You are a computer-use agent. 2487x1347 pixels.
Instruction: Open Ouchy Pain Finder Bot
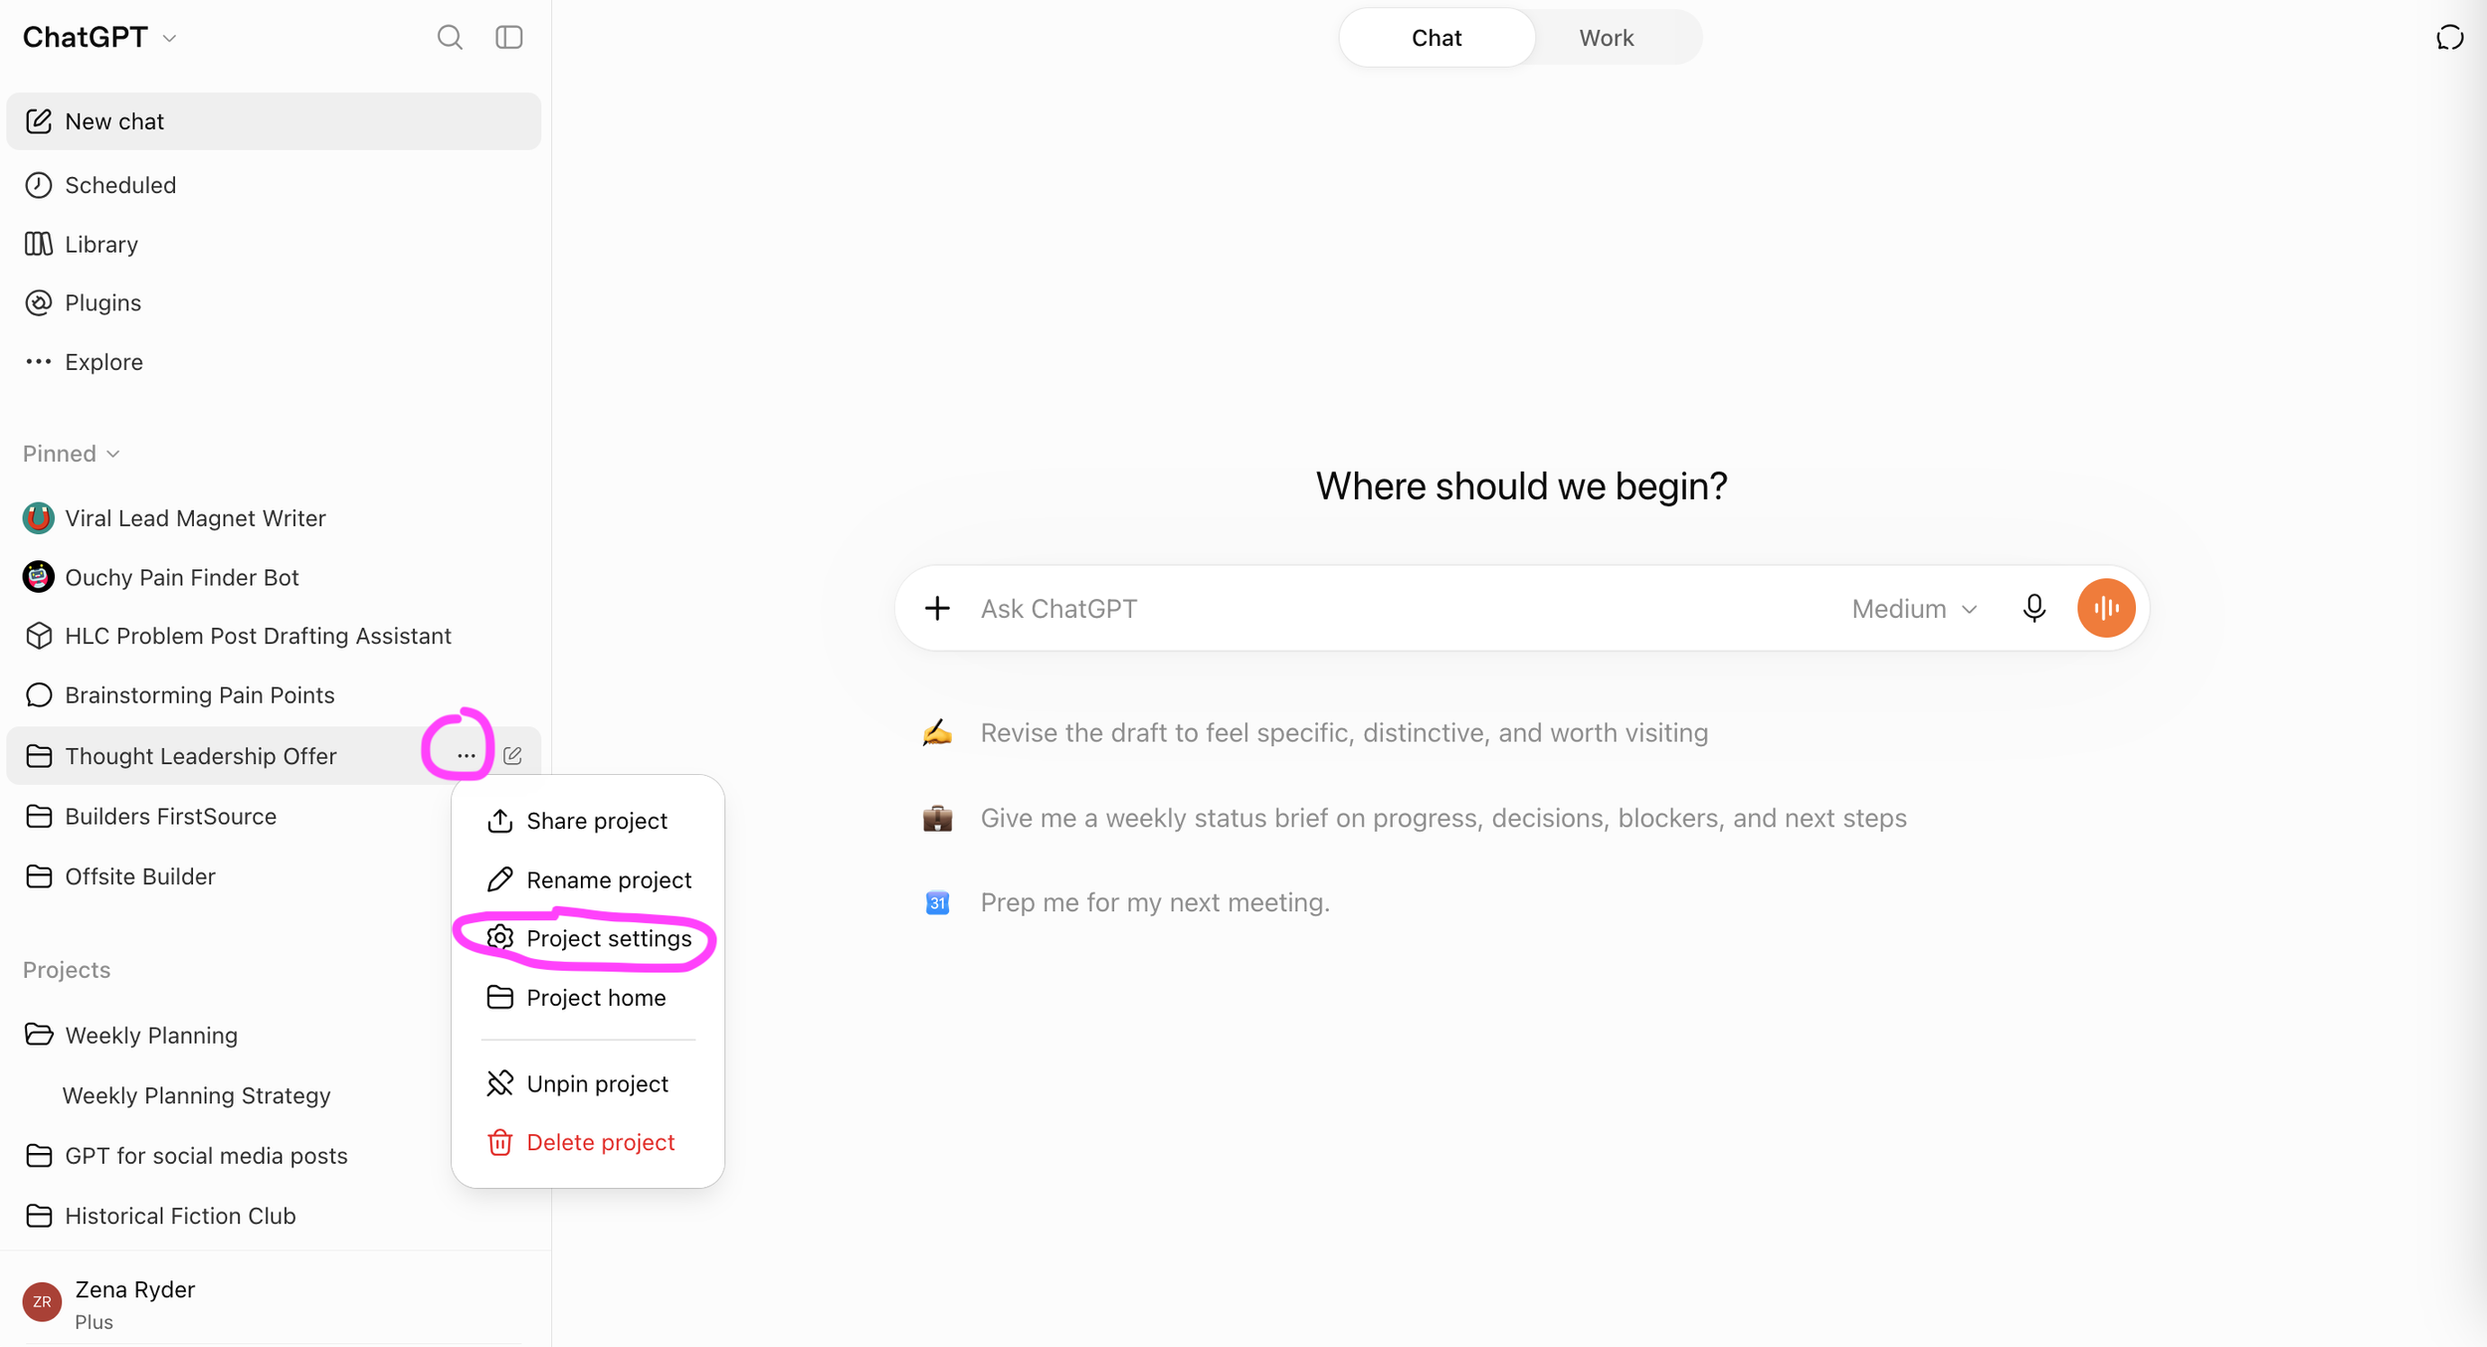pyautogui.click(x=274, y=577)
